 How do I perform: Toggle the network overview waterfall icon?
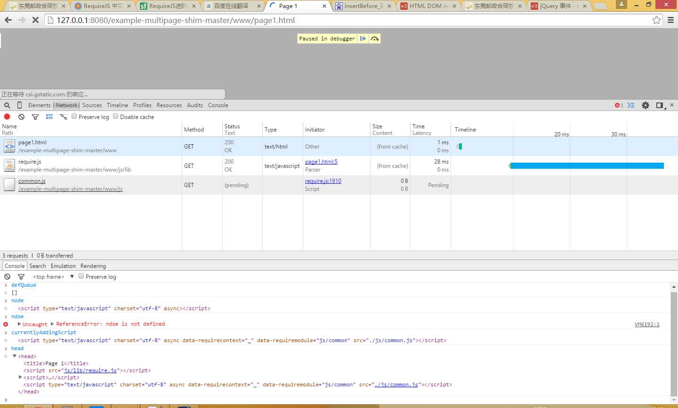tap(64, 117)
